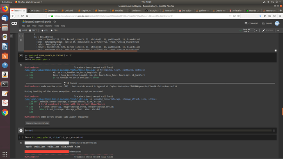Expand the RAM/Disk connection dropdown
Viewport: 283px width, 159px height.
pos(257,30)
